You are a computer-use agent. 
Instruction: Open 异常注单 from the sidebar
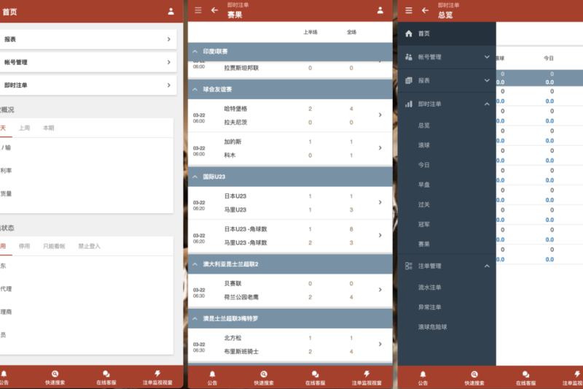(430, 307)
